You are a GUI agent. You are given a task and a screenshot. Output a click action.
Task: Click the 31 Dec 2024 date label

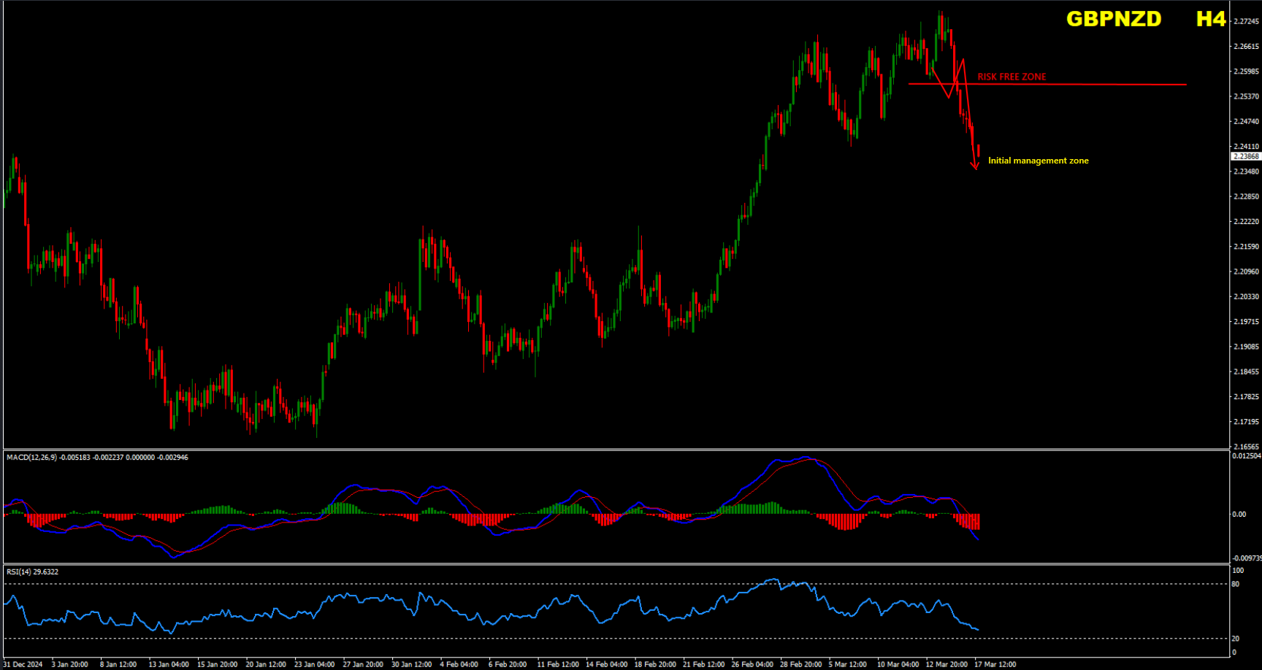point(23,664)
